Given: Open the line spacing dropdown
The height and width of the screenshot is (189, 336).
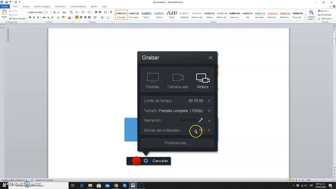Looking at the screenshot, I should tap(96, 17).
